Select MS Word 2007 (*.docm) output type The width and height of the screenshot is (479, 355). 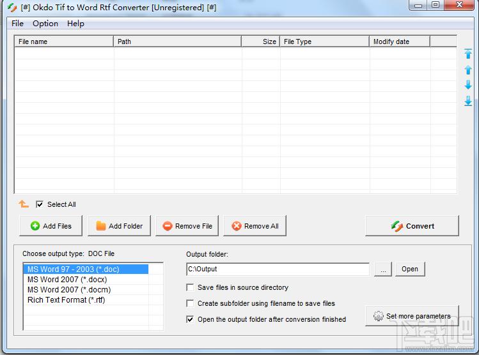(x=86, y=290)
